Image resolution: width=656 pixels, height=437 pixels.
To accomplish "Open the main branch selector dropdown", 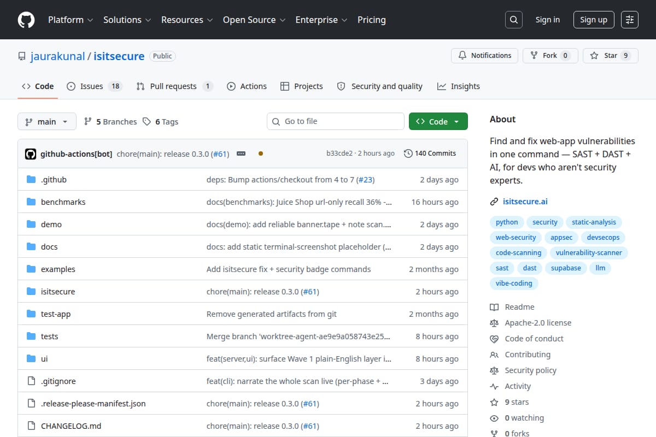I will click(46, 121).
